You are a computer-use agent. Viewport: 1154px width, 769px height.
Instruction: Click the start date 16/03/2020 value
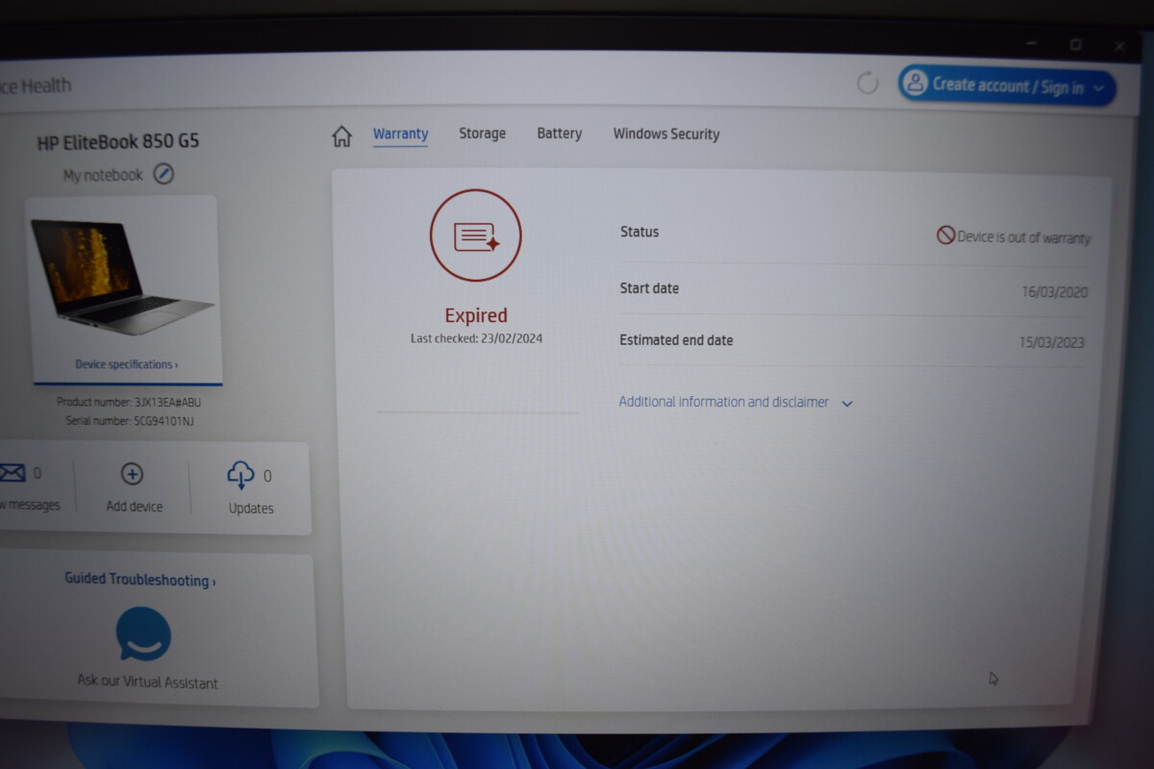click(1055, 292)
